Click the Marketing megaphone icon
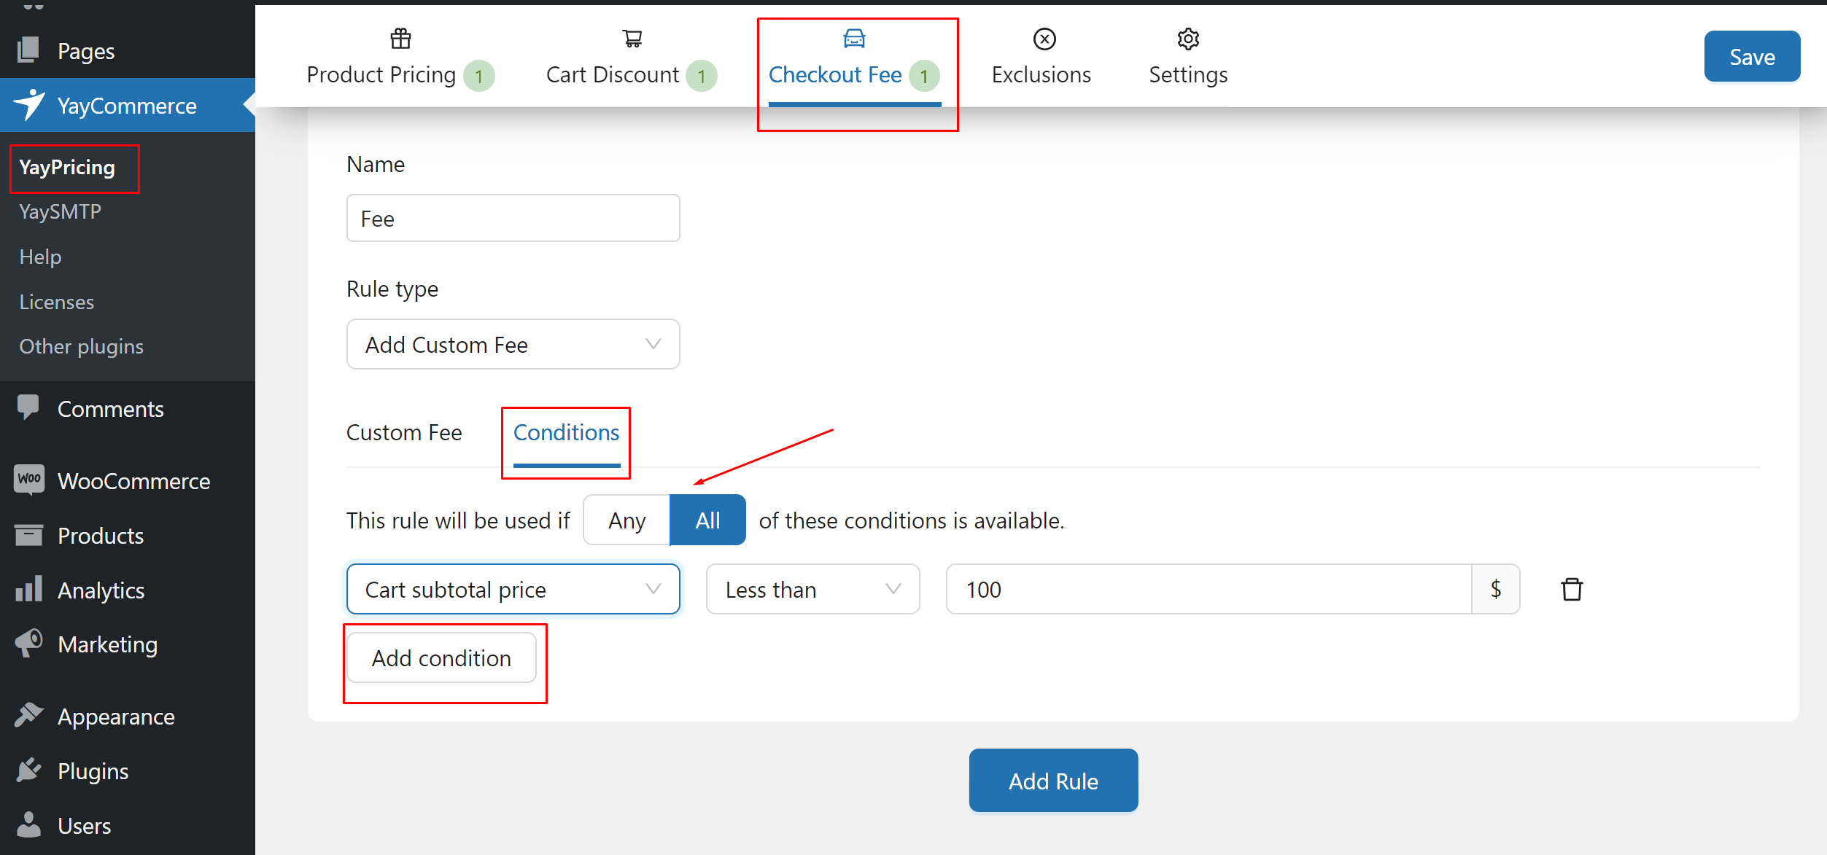This screenshot has height=855, width=1827. tap(29, 644)
